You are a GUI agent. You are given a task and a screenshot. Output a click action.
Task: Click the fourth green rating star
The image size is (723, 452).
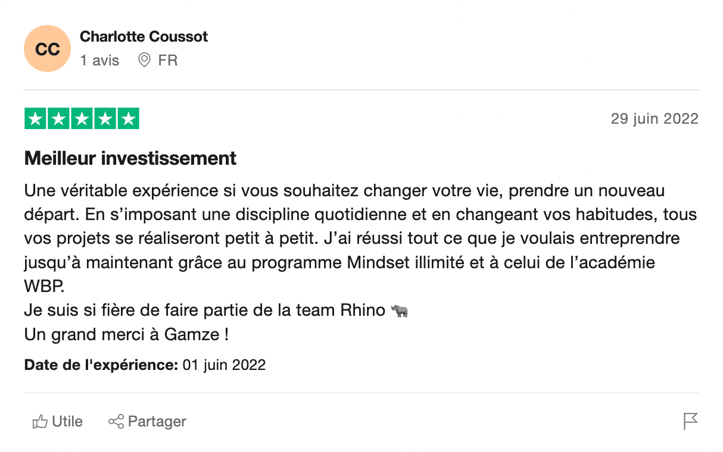[105, 119]
